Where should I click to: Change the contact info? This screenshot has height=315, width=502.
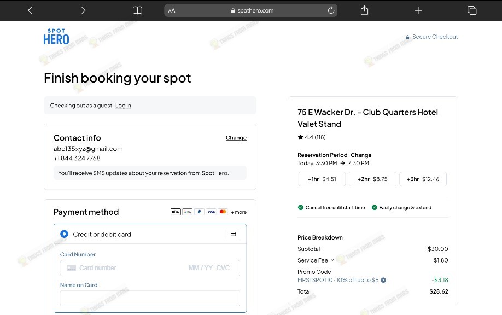pyautogui.click(x=236, y=138)
